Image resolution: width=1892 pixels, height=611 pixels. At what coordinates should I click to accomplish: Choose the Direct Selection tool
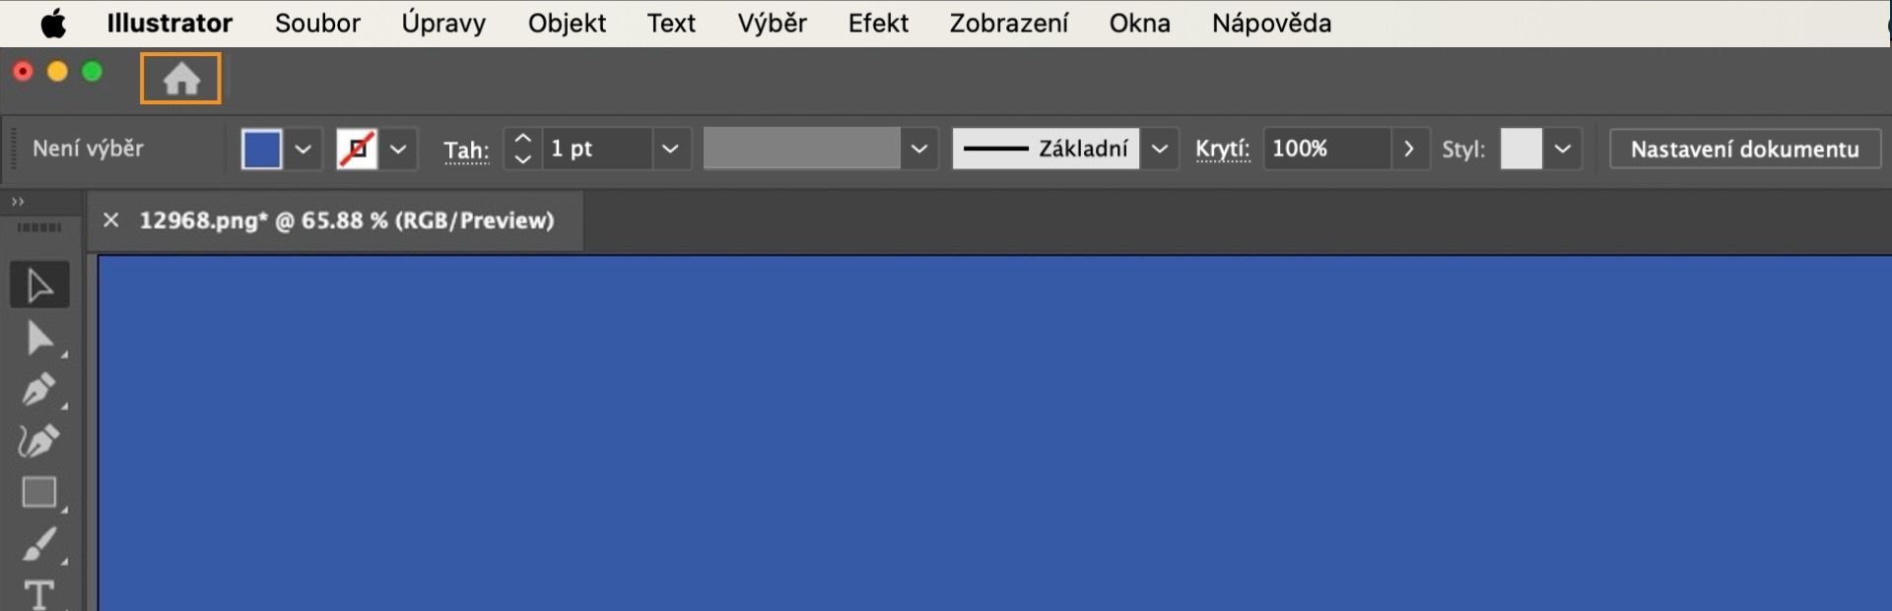pyautogui.click(x=39, y=337)
